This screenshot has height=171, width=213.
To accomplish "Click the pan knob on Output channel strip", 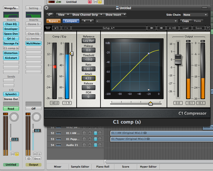I will (x=36, y=117).
